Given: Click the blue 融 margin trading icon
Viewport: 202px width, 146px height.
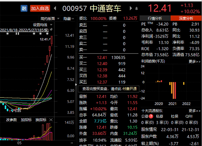Looking at the screenshot, I should 24,8.
